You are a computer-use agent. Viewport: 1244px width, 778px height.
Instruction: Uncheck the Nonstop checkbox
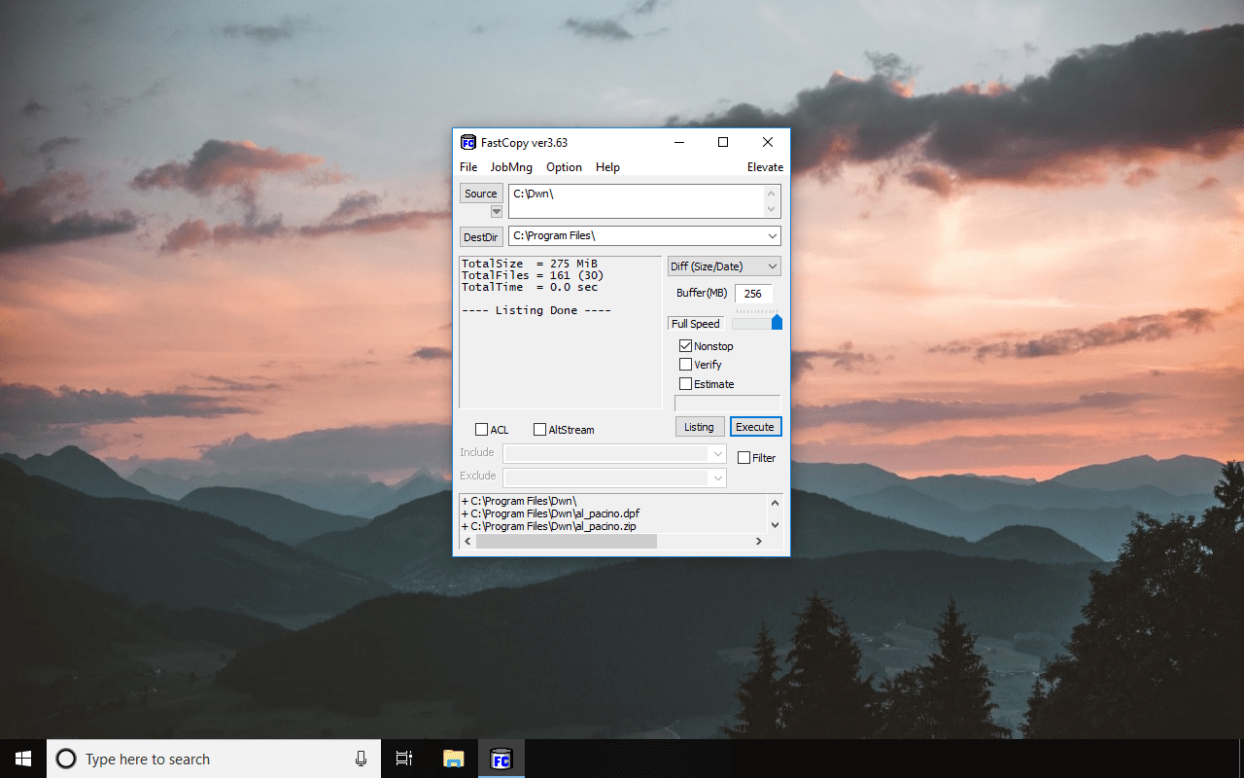[x=685, y=346]
